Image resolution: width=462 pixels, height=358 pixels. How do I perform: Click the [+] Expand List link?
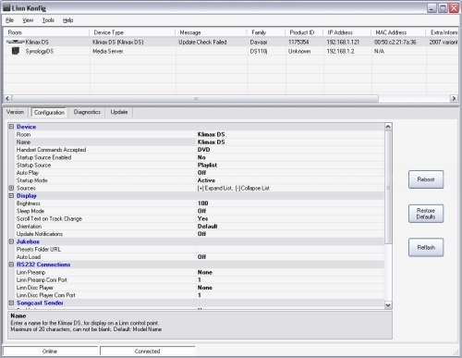[215, 188]
